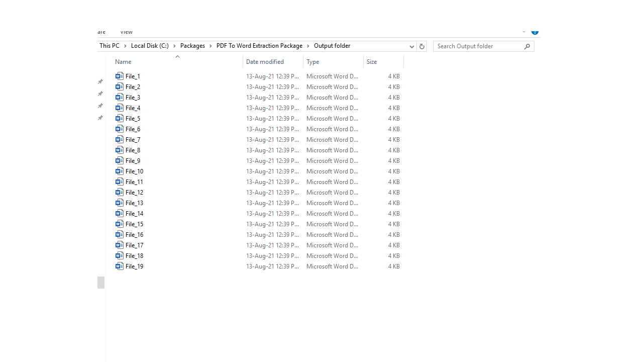Select the File_14 file name
Image resolution: width=643 pixels, height=362 pixels.
click(134, 214)
